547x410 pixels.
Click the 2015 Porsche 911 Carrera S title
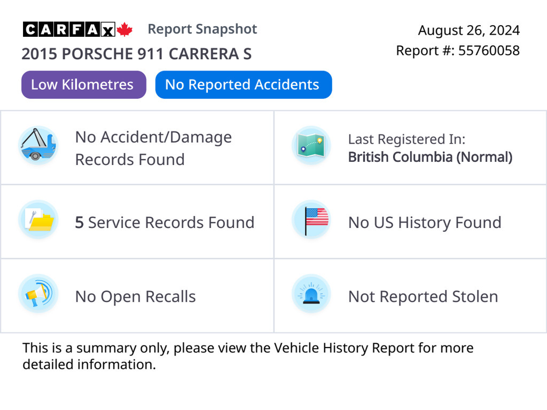(137, 54)
